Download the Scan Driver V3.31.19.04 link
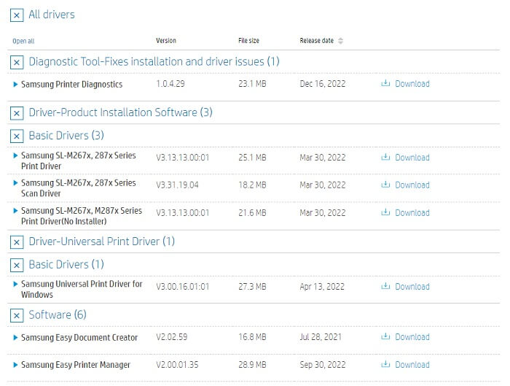This screenshot has width=510, height=386. [412, 185]
